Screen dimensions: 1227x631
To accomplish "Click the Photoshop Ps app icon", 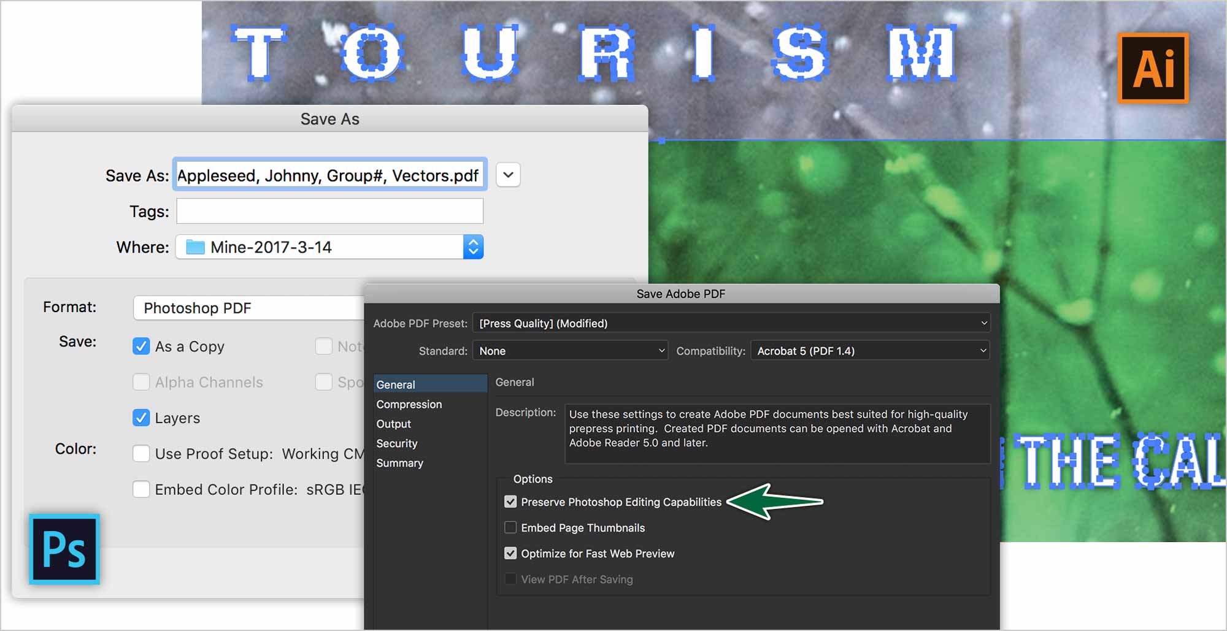I will click(x=64, y=549).
